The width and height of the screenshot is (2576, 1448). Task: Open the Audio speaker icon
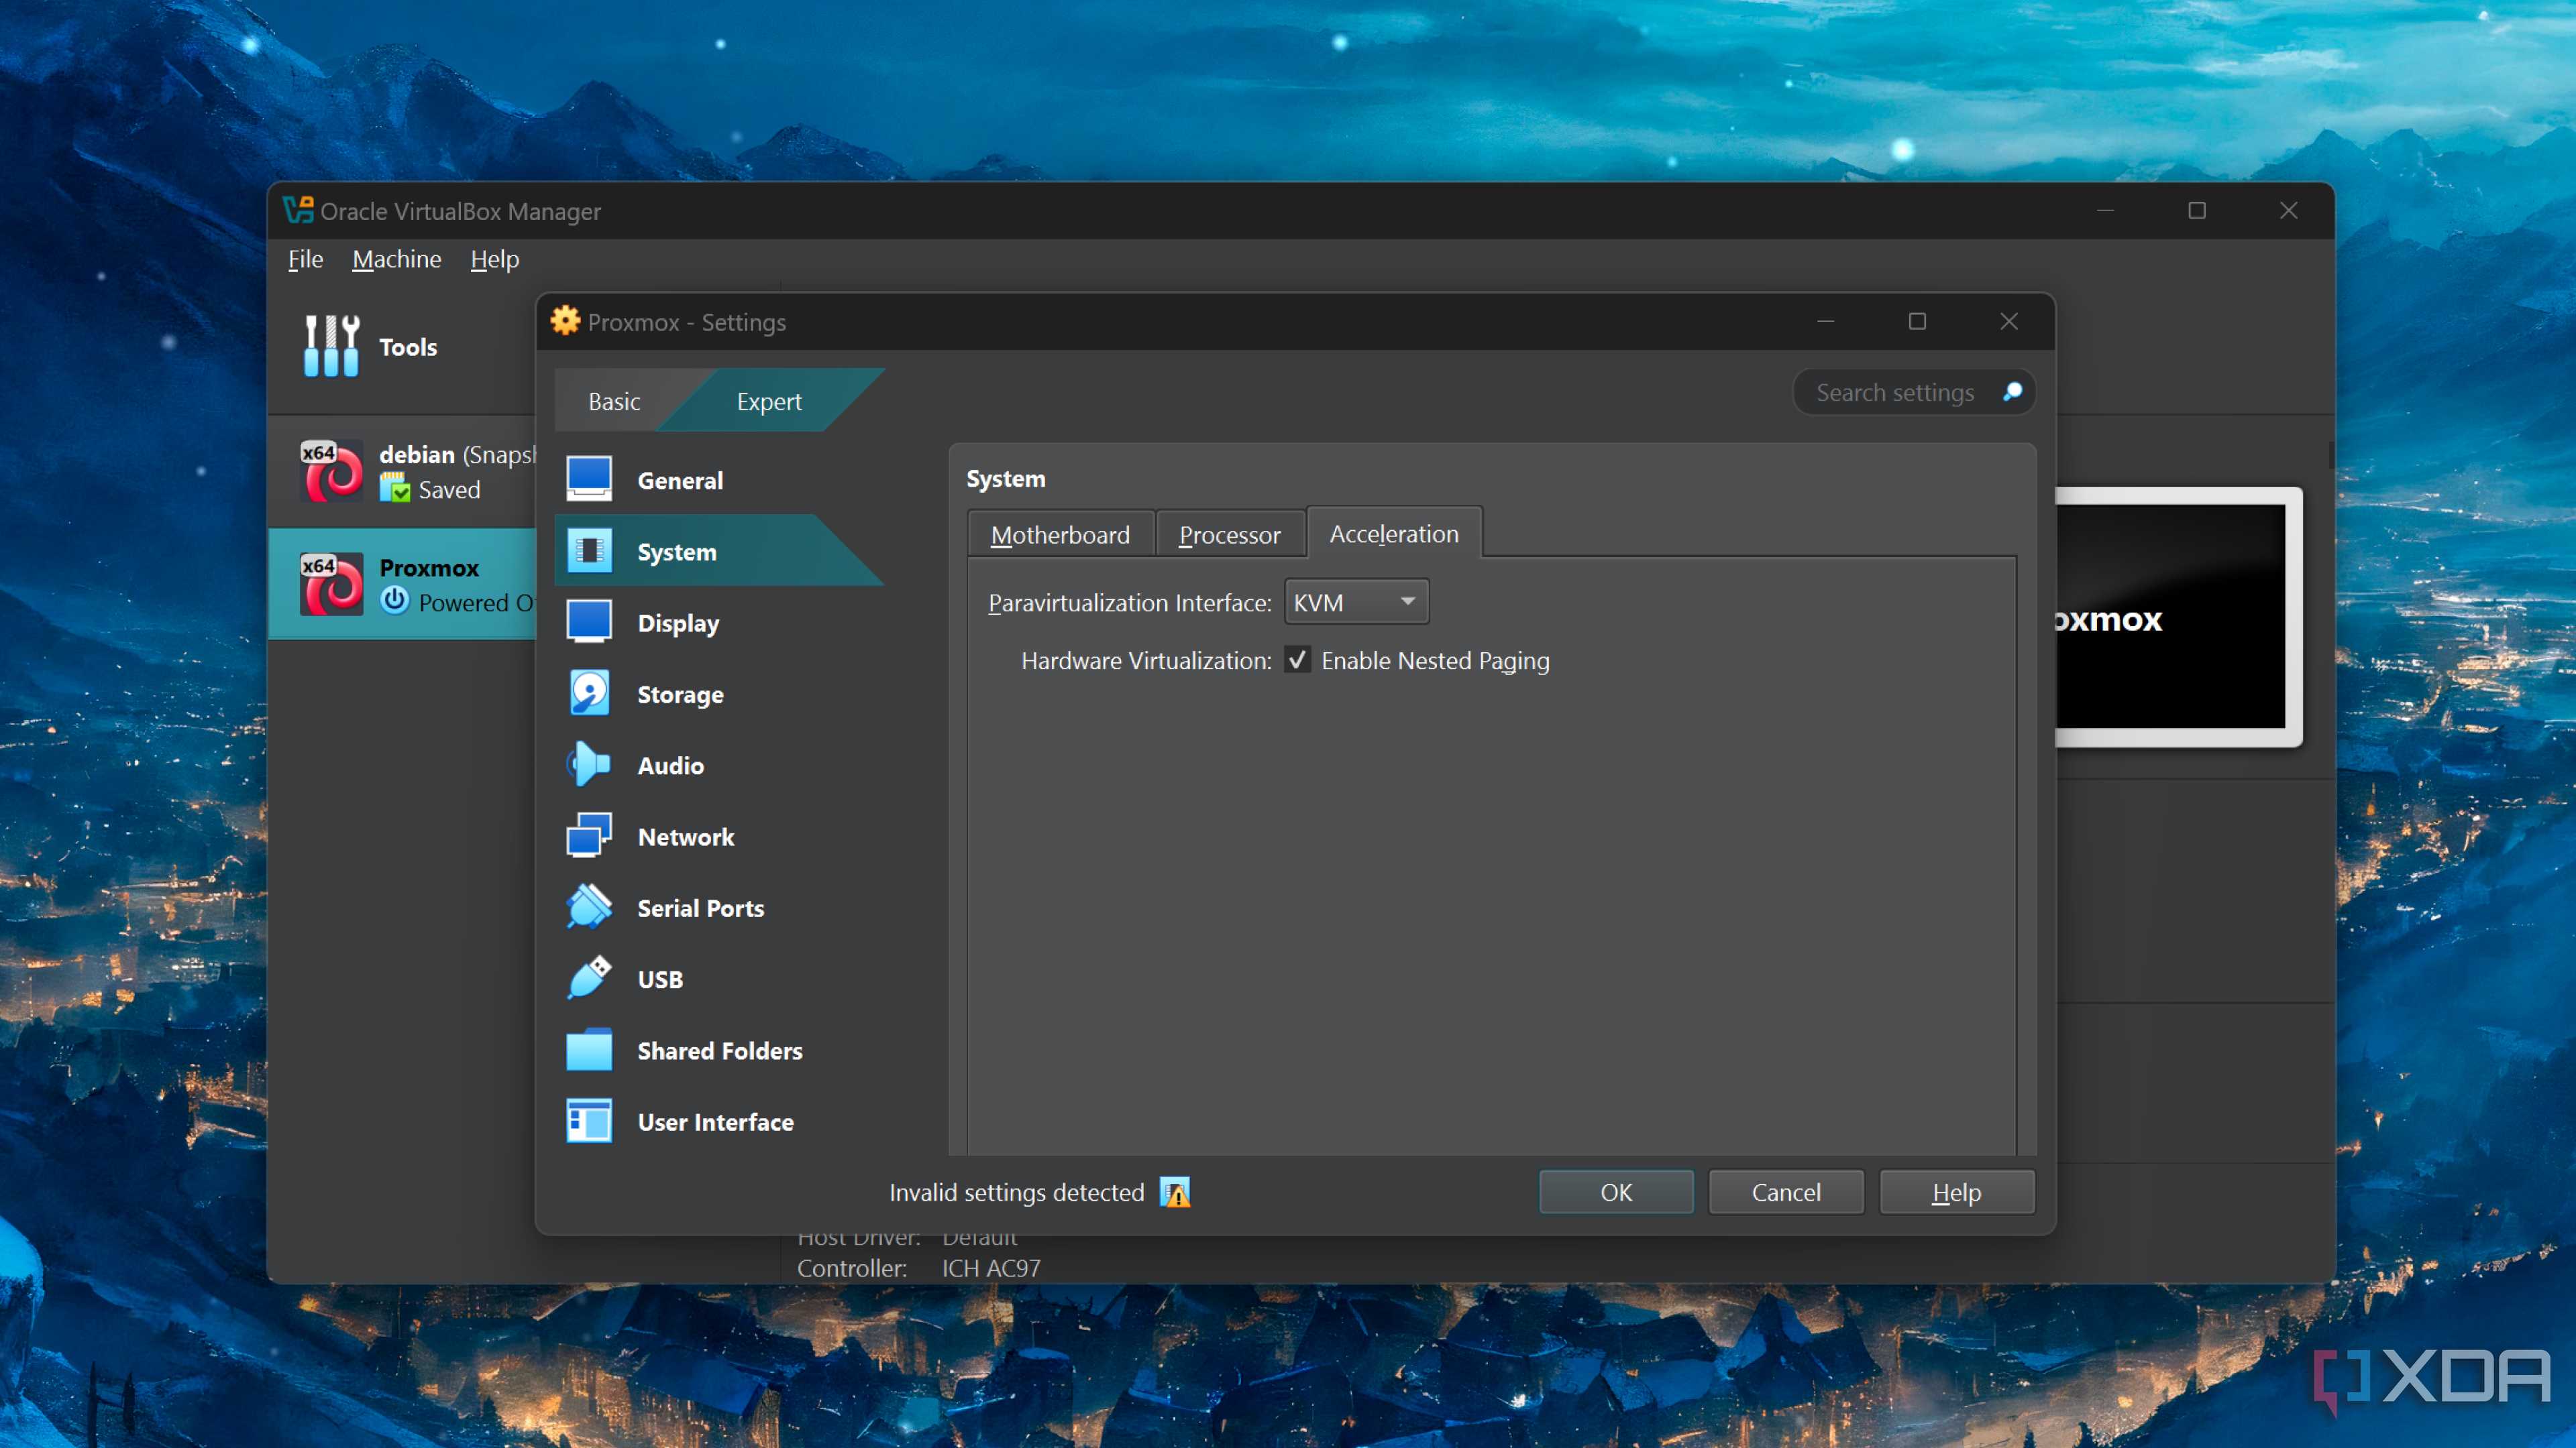589,764
